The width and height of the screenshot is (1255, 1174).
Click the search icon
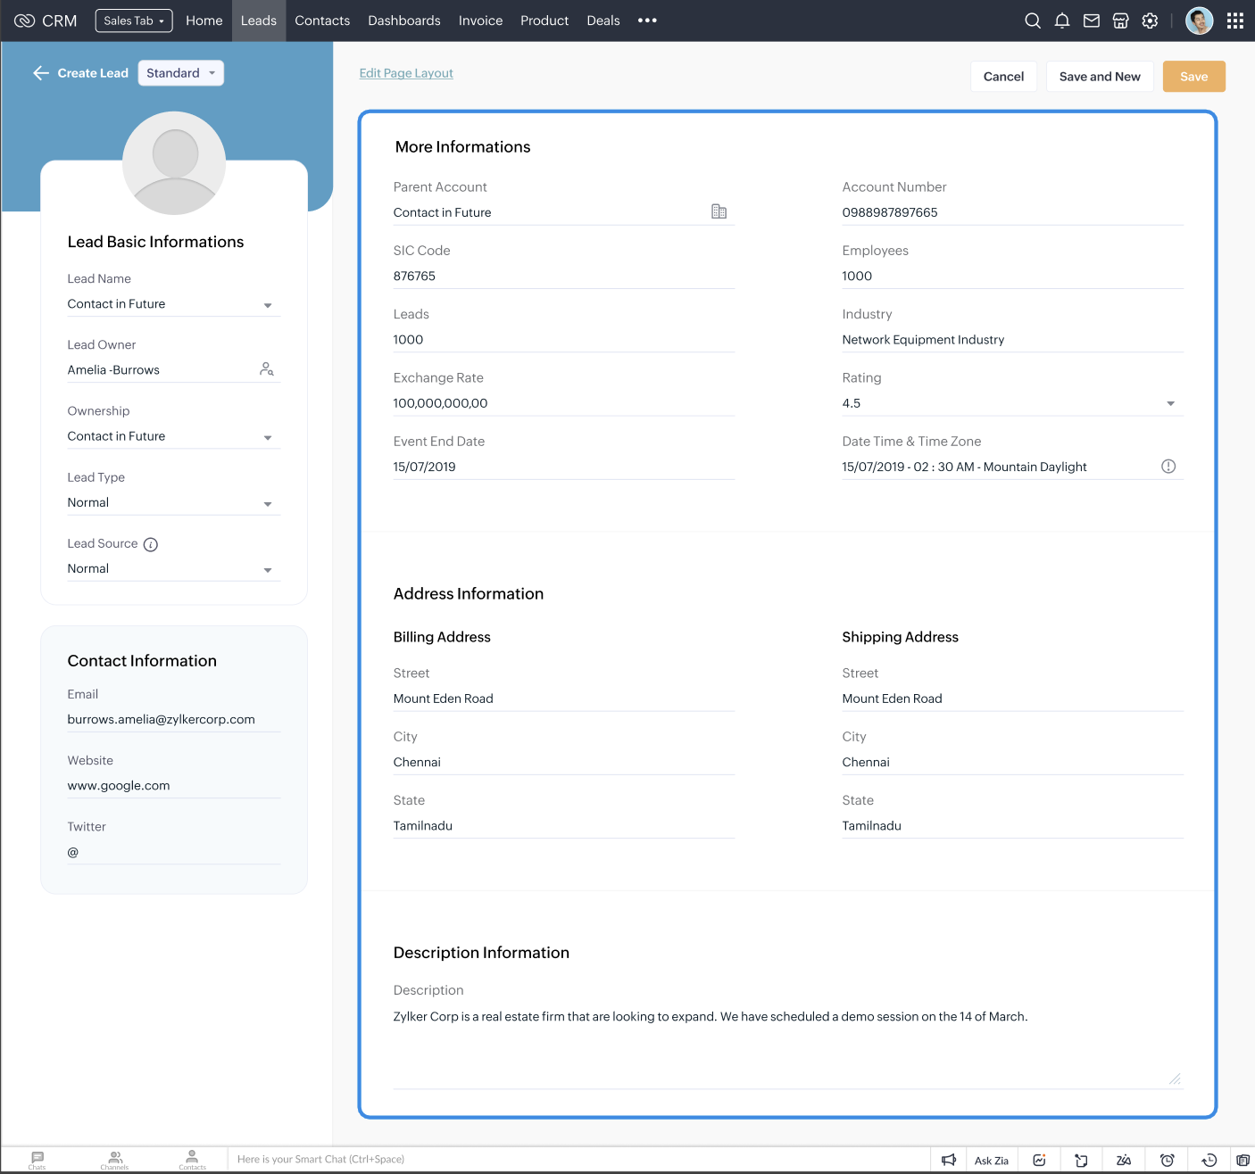(1032, 20)
